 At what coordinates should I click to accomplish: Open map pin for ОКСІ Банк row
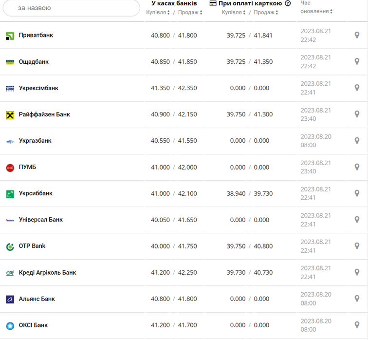pyautogui.click(x=357, y=325)
